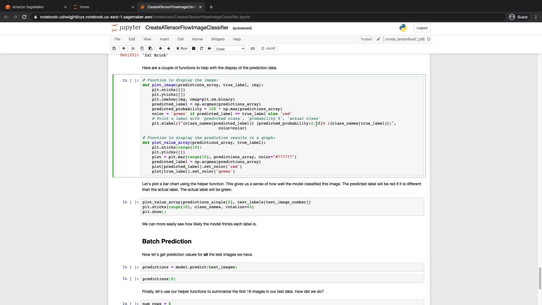The image size is (542, 305).
Task: Save notebook with the floppy disk icon
Action: 114,49
